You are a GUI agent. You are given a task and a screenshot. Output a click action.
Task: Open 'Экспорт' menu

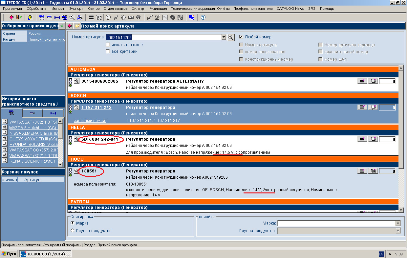76,9
